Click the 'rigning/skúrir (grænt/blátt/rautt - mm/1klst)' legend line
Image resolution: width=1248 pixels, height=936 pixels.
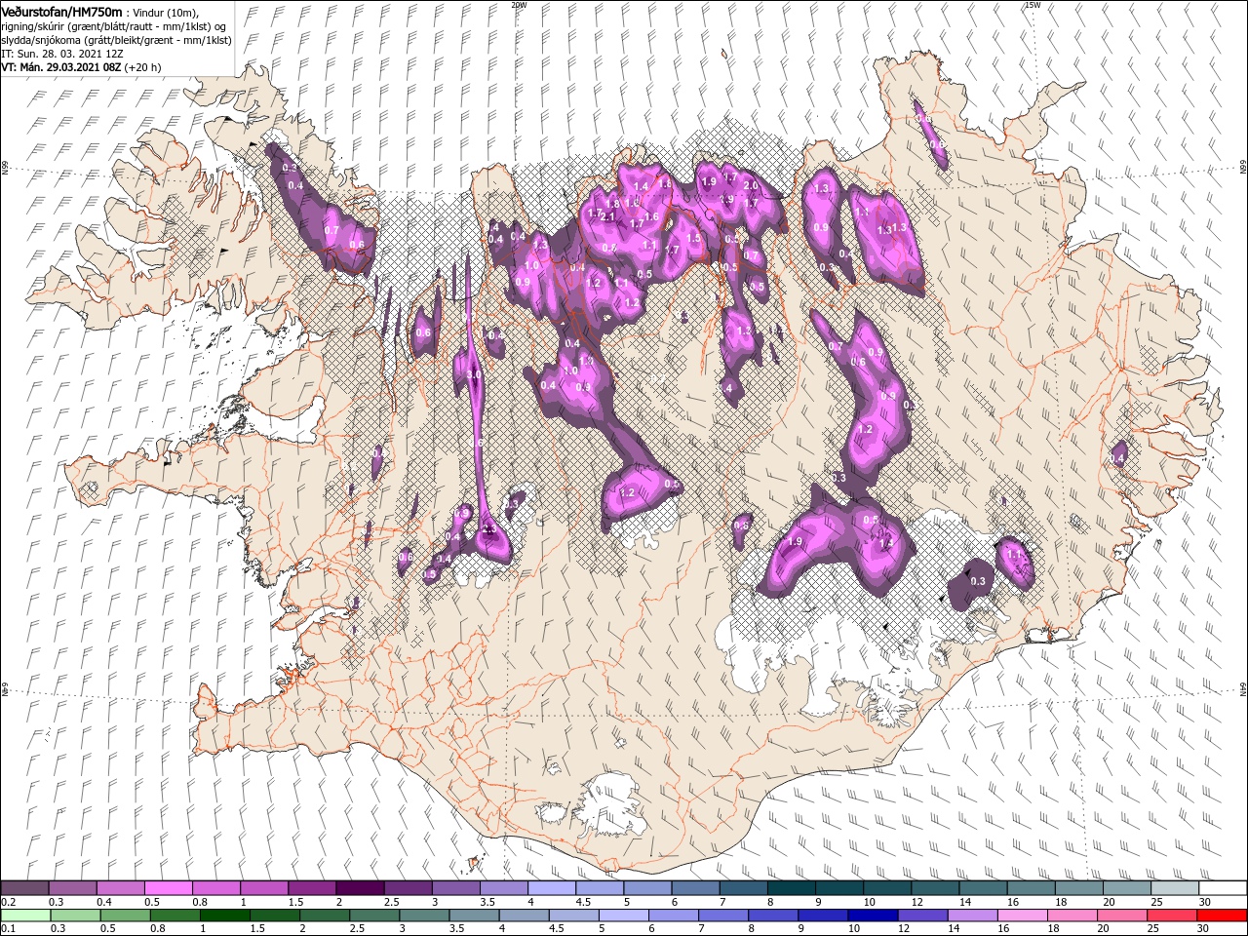(x=113, y=26)
